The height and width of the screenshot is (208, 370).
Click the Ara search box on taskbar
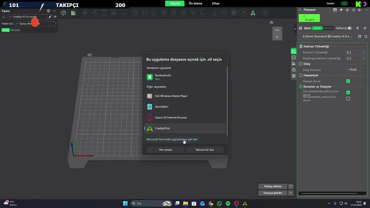[151, 203]
